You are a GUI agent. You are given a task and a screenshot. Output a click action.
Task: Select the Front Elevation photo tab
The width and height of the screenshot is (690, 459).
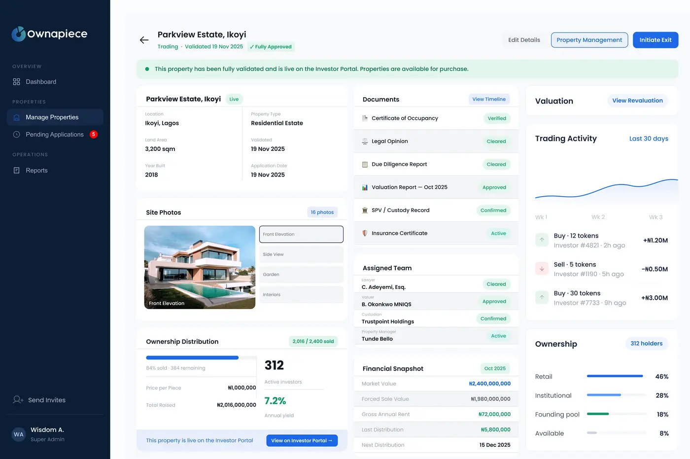[x=301, y=234]
